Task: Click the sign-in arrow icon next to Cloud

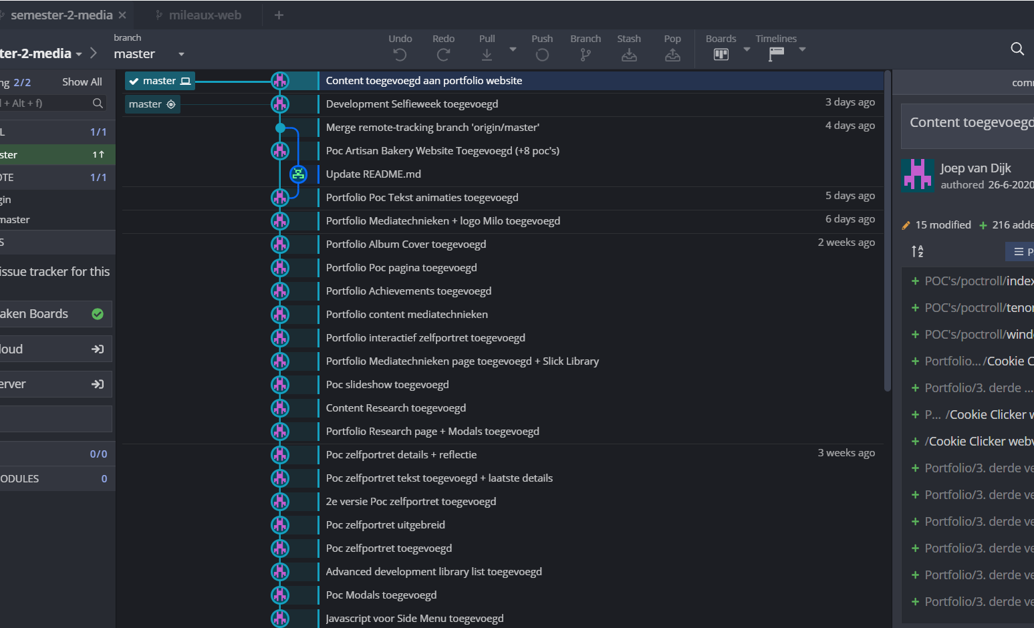Action: click(98, 349)
